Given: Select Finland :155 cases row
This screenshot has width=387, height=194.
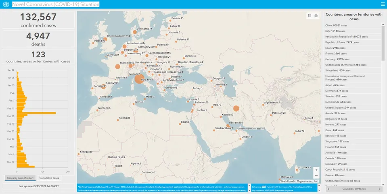Looking at the screenshot, I should (x=352, y=147).
